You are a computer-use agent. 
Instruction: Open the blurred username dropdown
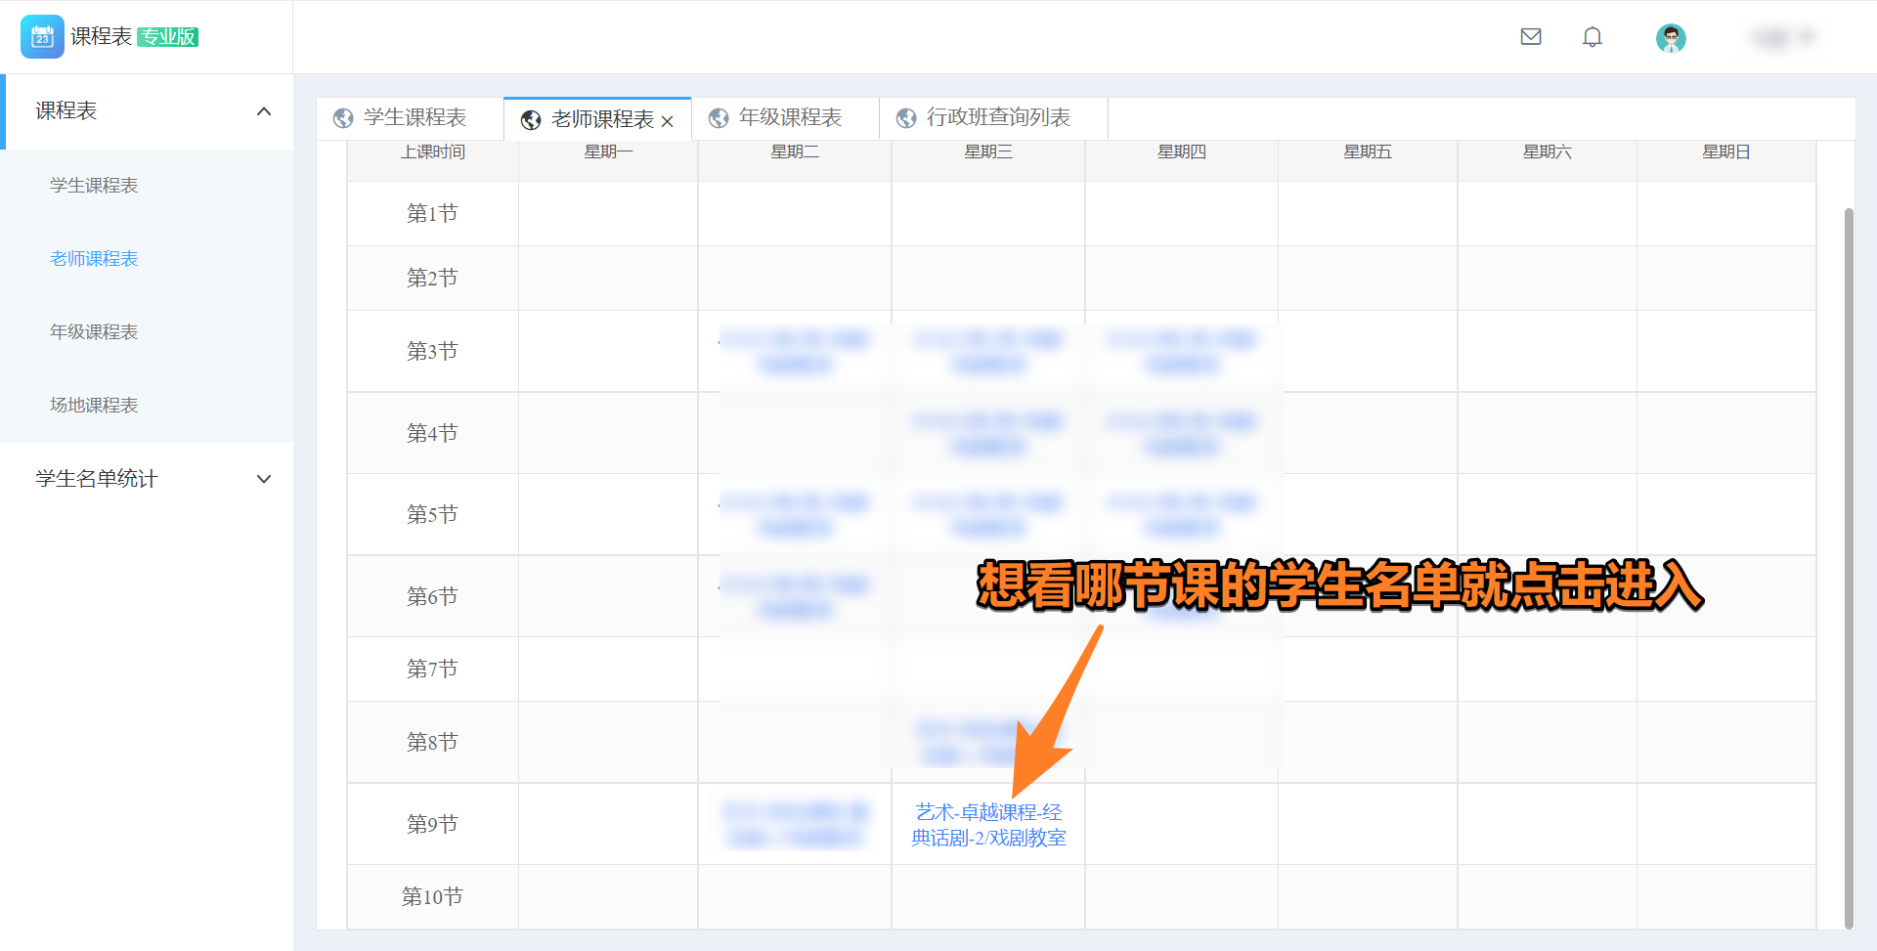point(1784,37)
